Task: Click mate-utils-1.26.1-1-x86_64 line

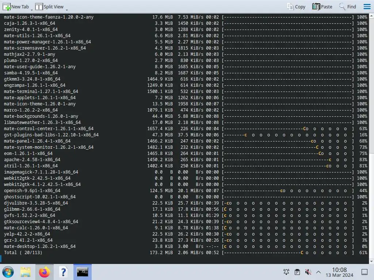Action: (37, 36)
